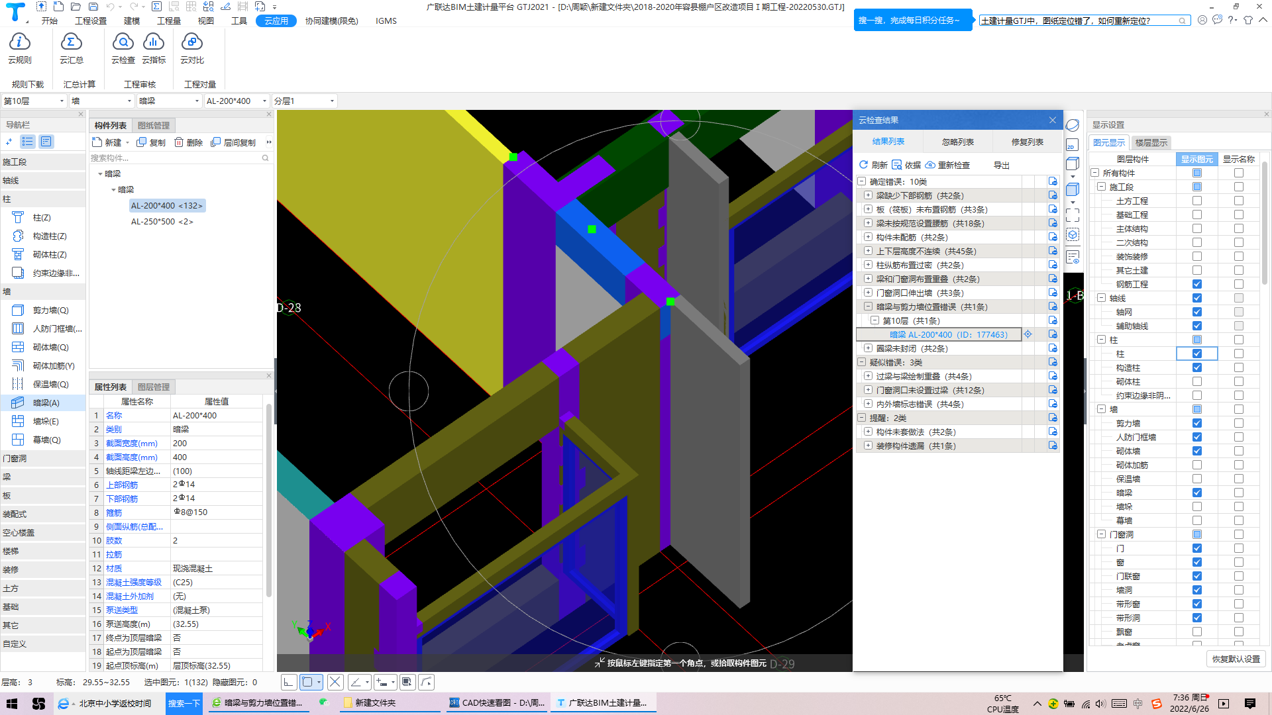
Task: Switch to 楼层显示 tab
Action: (x=1151, y=143)
